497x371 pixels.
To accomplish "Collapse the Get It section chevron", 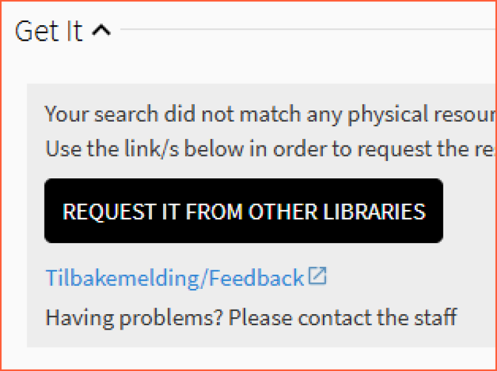I will 101,30.
